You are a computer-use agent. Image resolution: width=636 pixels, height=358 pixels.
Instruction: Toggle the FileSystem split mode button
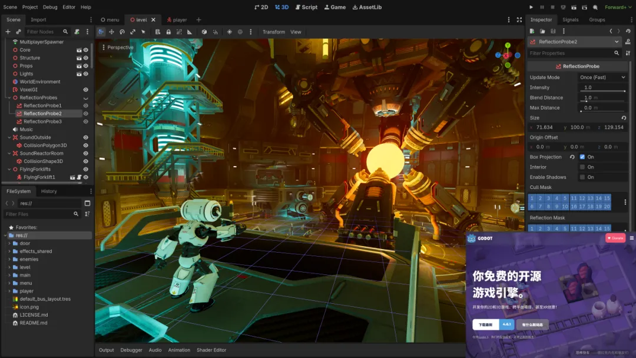coord(87,203)
